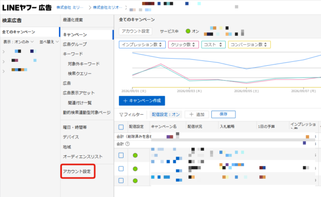The image size is (321, 197).
Task: Open the 広告 menu item
Action: pos(67,83)
